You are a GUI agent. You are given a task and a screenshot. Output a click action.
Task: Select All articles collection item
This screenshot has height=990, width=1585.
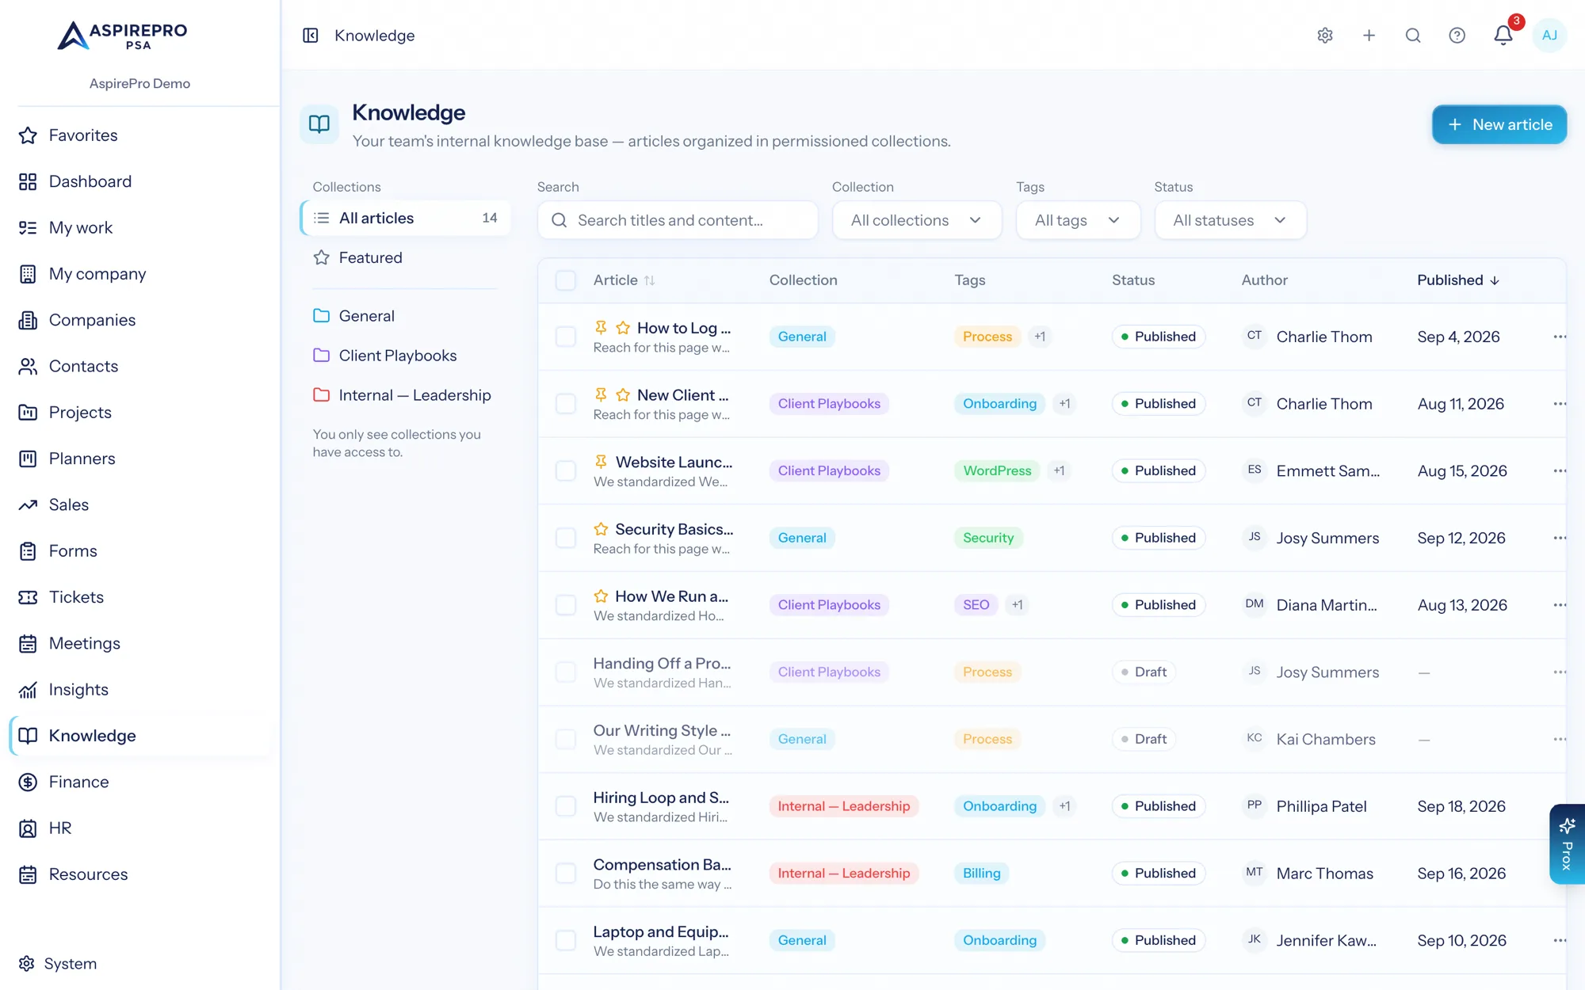click(405, 218)
